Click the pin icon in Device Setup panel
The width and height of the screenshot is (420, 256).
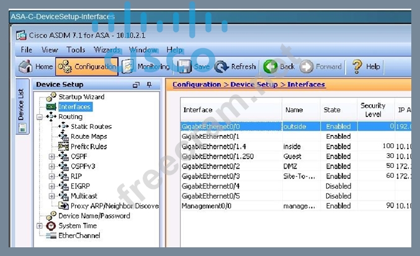pyautogui.click(x=149, y=85)
